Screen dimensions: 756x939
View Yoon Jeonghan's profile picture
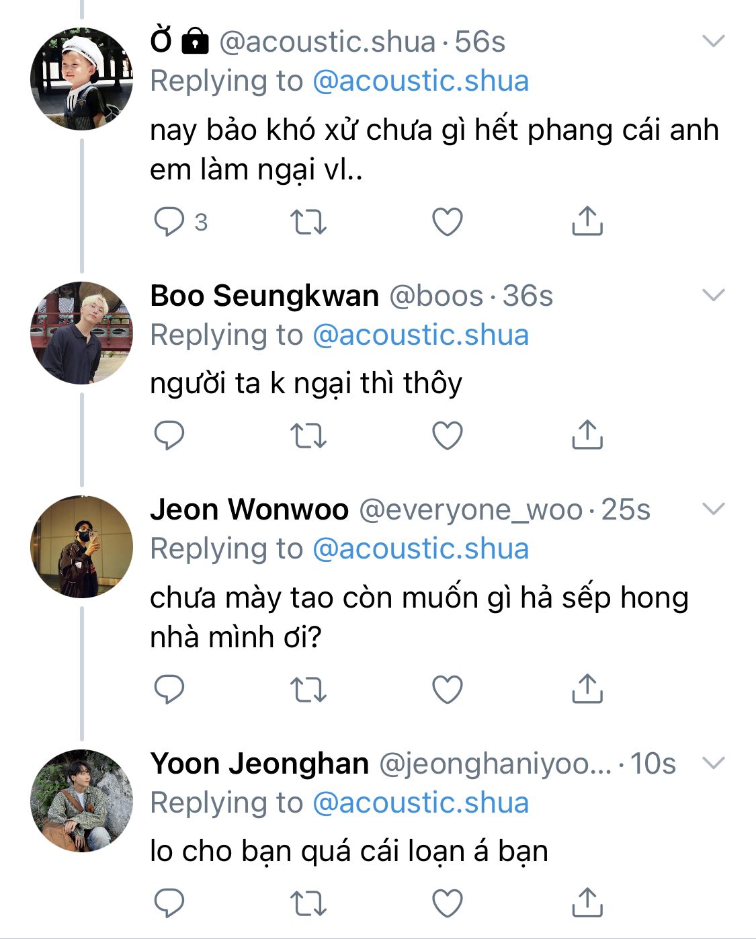81,801
